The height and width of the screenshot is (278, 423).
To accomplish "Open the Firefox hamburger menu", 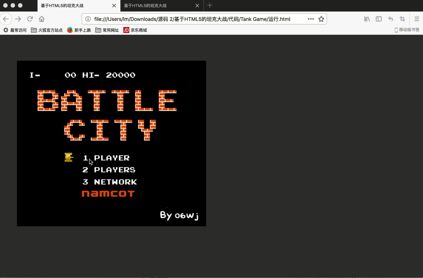I will click(x=417, y=19).
